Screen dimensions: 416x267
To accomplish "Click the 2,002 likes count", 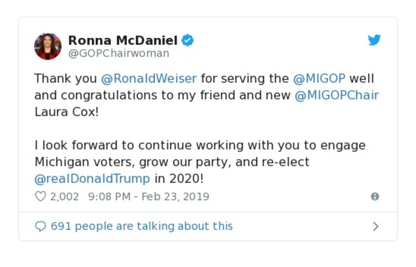I will click(x=65, y=197).
